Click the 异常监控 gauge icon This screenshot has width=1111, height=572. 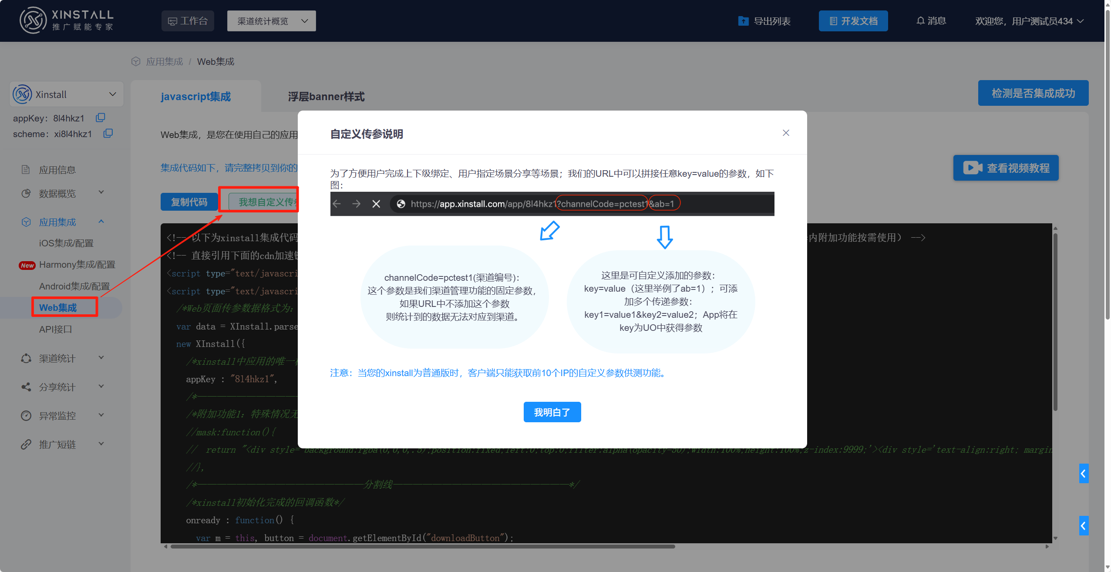(x=26, y=416)
